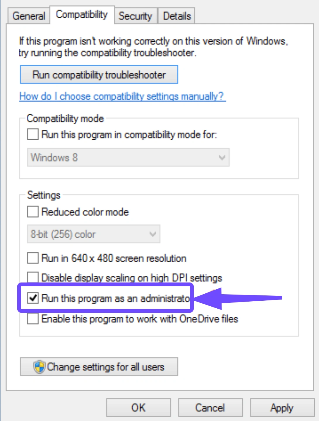
Task: Select the Compatibility tab
Action: click(82, 15)
